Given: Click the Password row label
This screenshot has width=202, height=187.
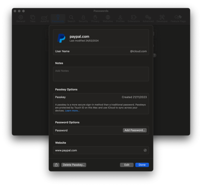Looking at the screenshot, I should click(61, 130).
